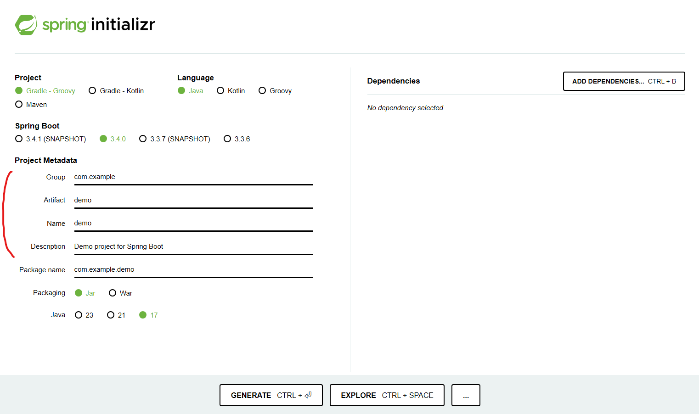This screenshot has width=699, height=414.
Task: Select the Gradle - Groovy project option
Action: [x=45, y=91]
